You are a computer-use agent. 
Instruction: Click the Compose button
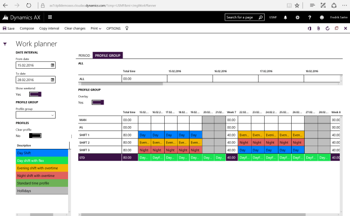point(27,29)
